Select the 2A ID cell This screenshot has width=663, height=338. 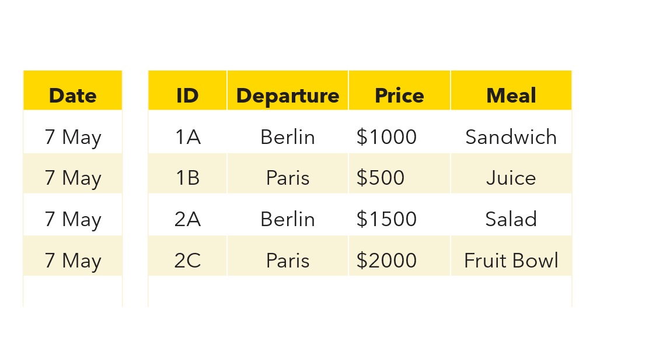pyautogui.click(x=187, y=215)
